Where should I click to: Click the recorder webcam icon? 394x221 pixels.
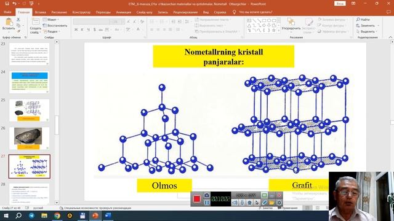249,203
